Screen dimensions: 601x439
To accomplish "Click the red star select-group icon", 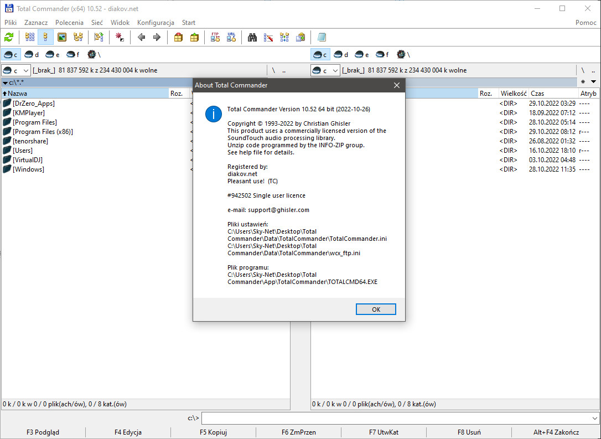I will coord(120,37).
